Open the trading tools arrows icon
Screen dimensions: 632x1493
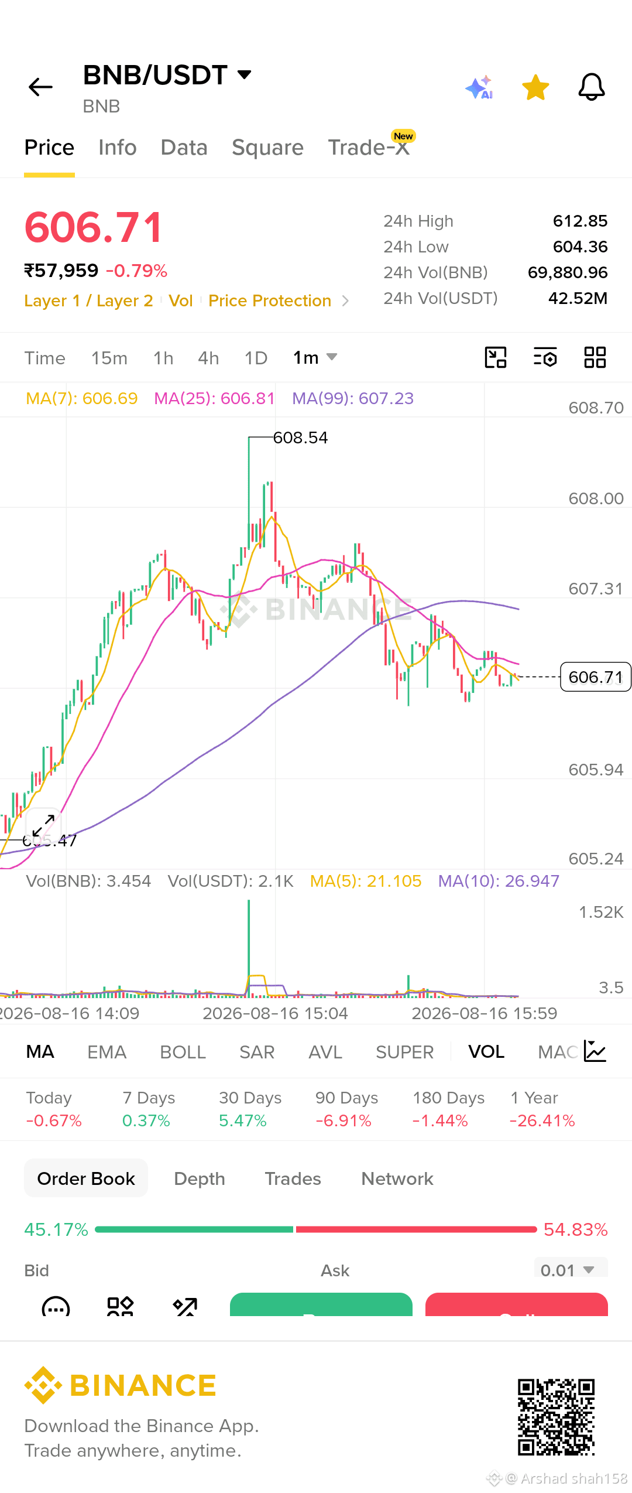[185, 1306]
